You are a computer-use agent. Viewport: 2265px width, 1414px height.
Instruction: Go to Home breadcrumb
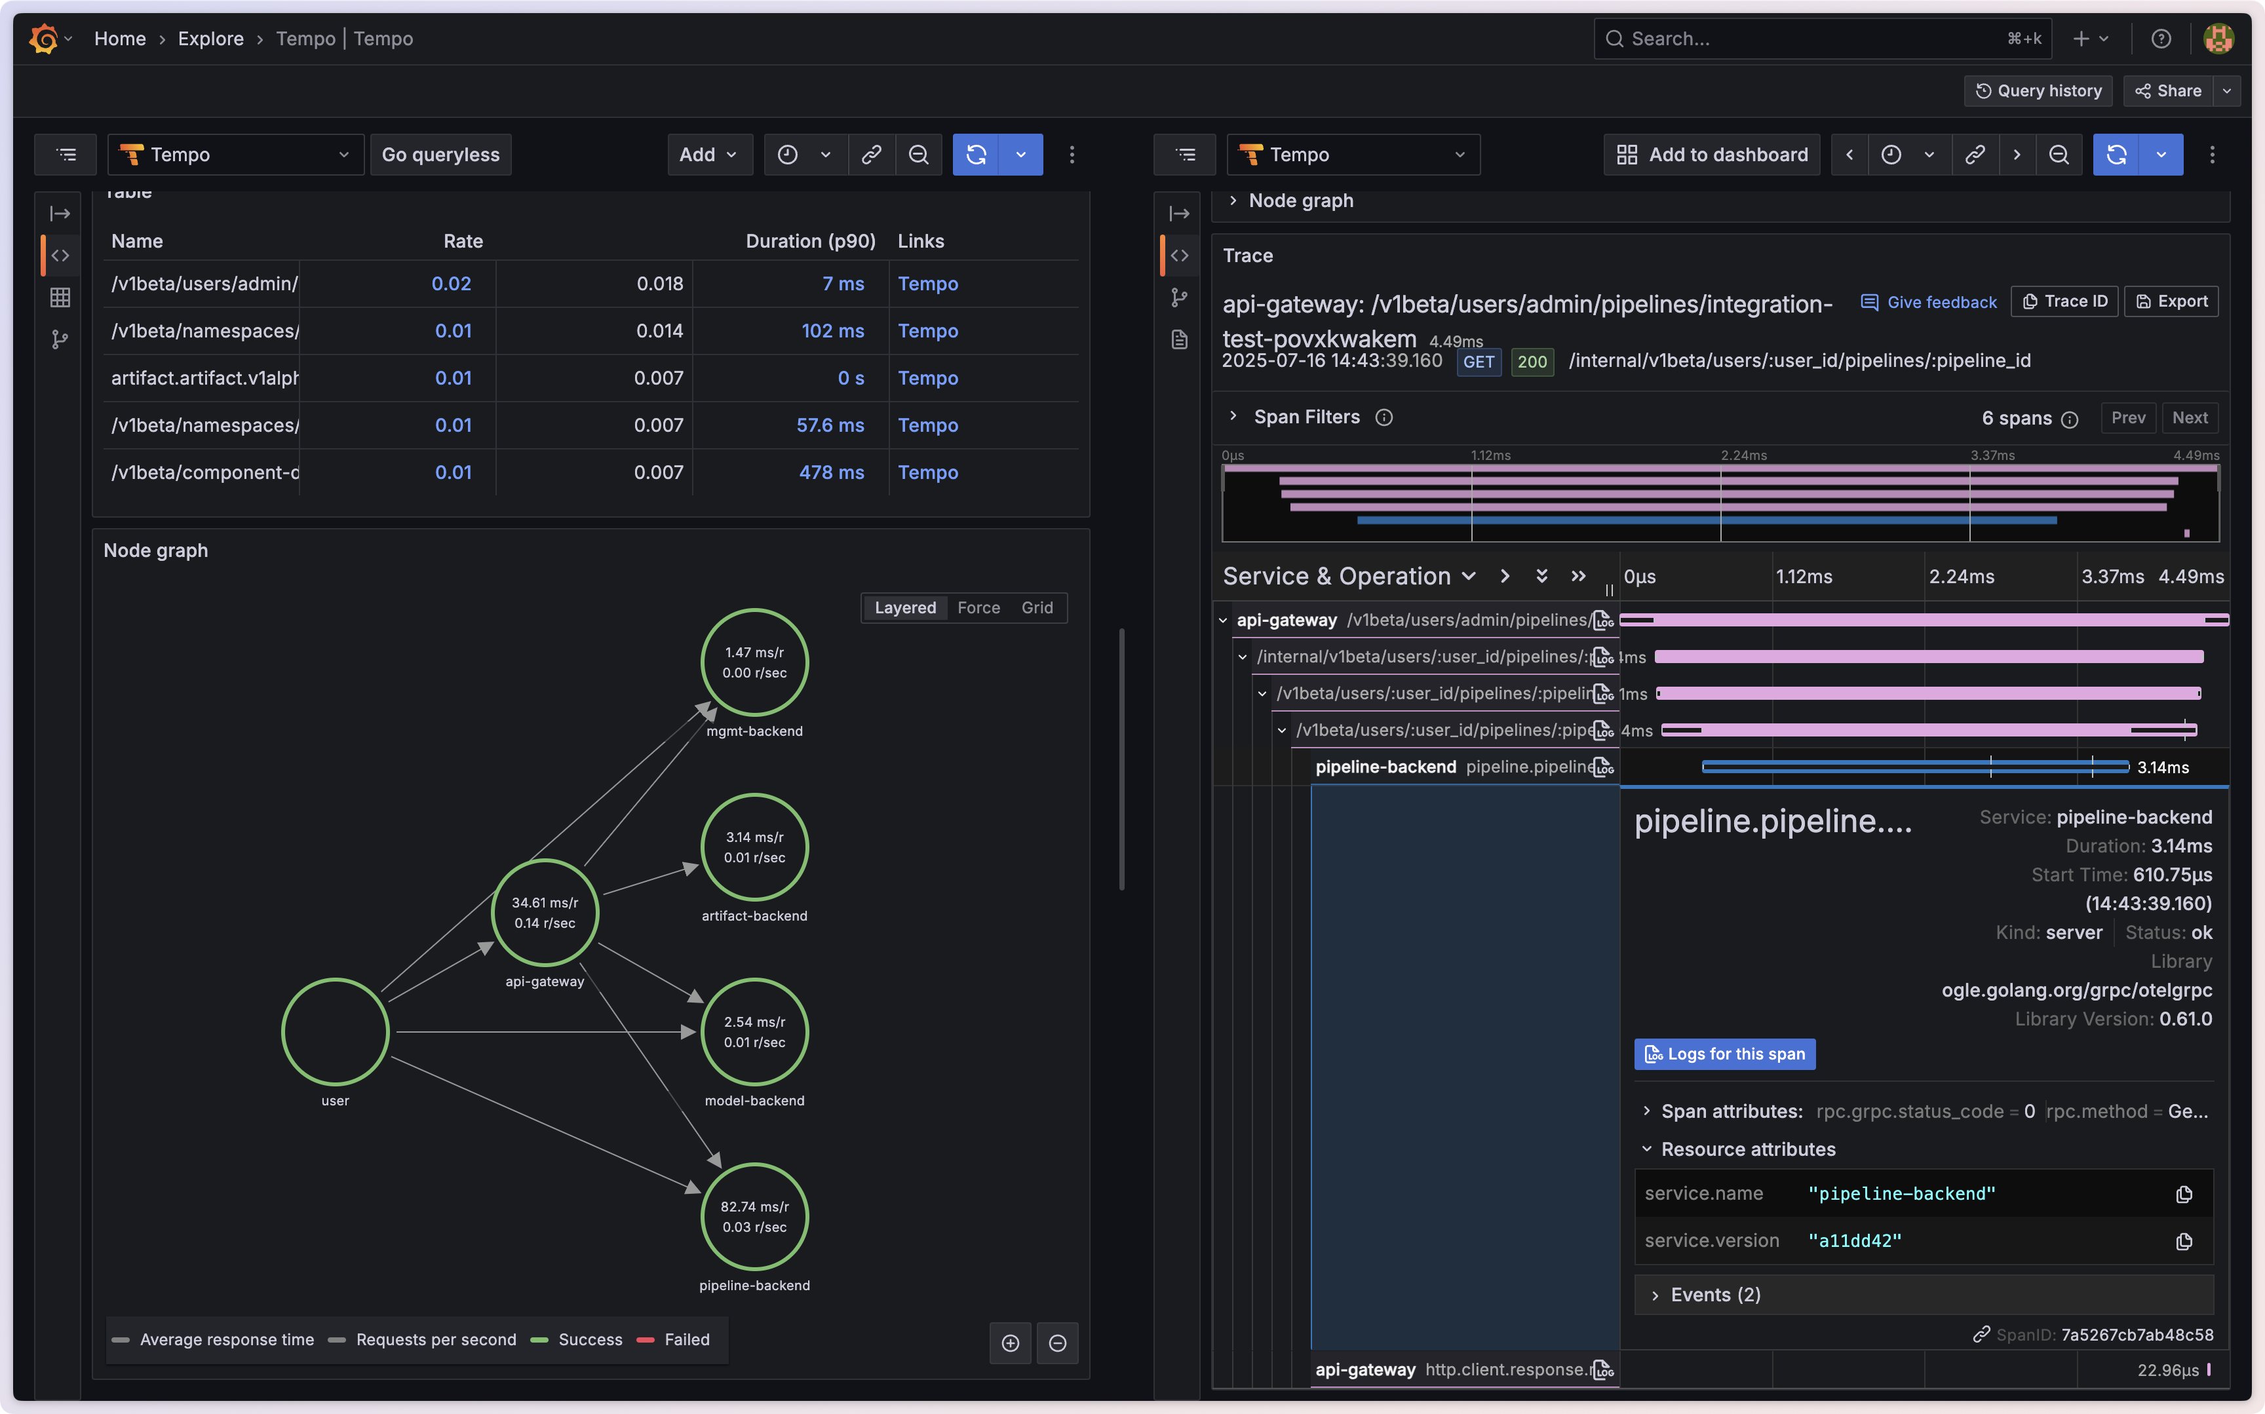[120, 39]
